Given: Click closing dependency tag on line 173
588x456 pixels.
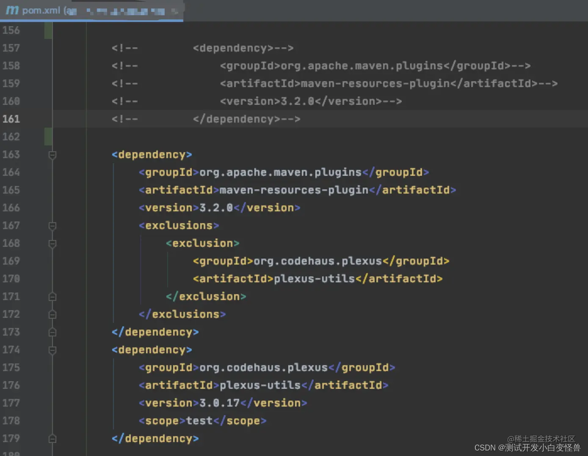Looking at the screenshot, I should point(155,332).
